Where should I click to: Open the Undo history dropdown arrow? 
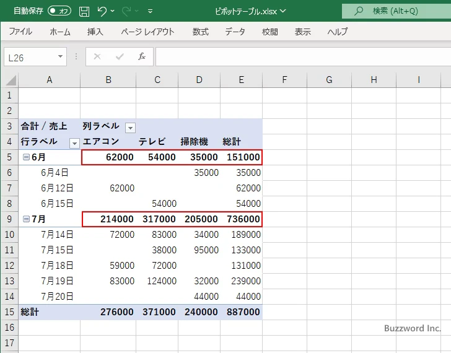tap(113, 11)
